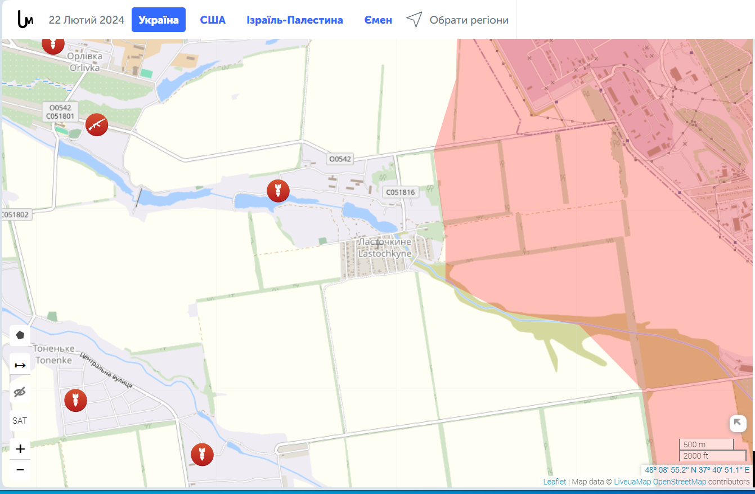Select the Ємен region tab
755x494 pixels.
pyautogui.click(x=378, y=20)
